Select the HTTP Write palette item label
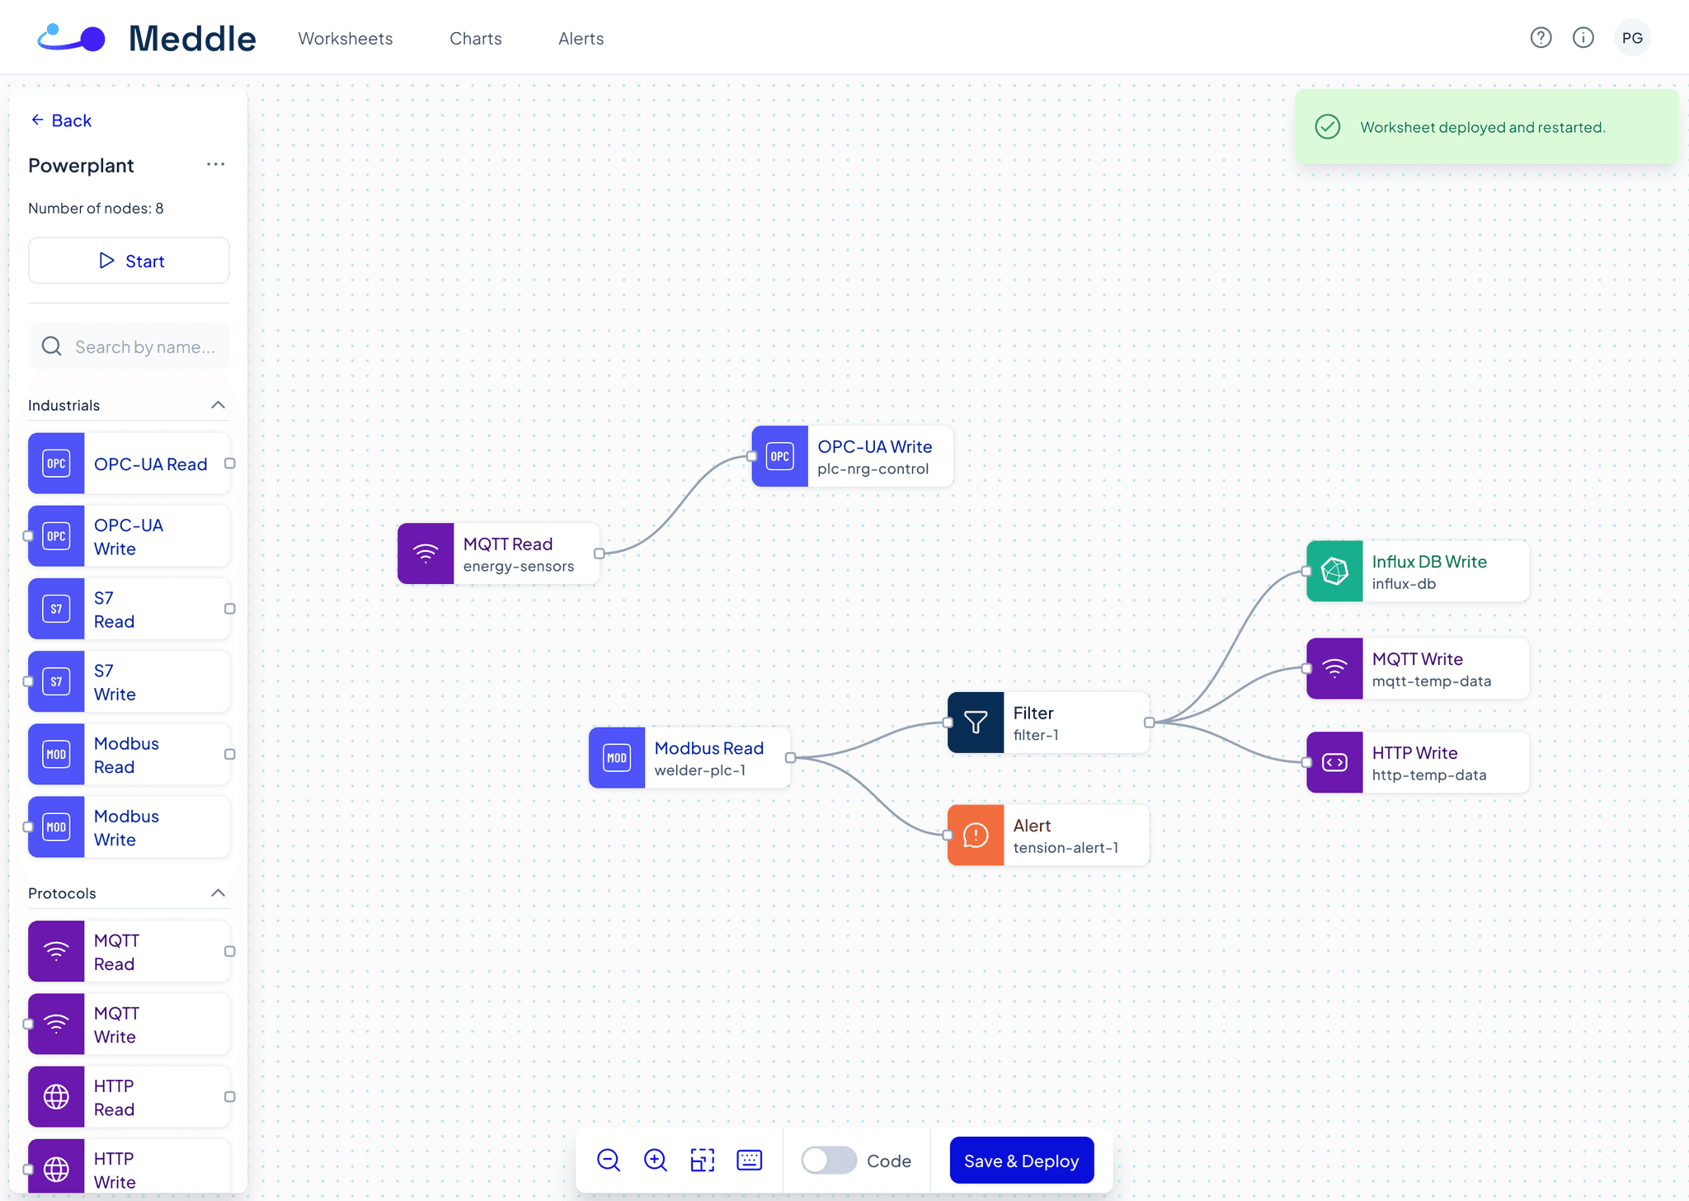The width and height of the screenshot is (1689, 1201). 115,1169
